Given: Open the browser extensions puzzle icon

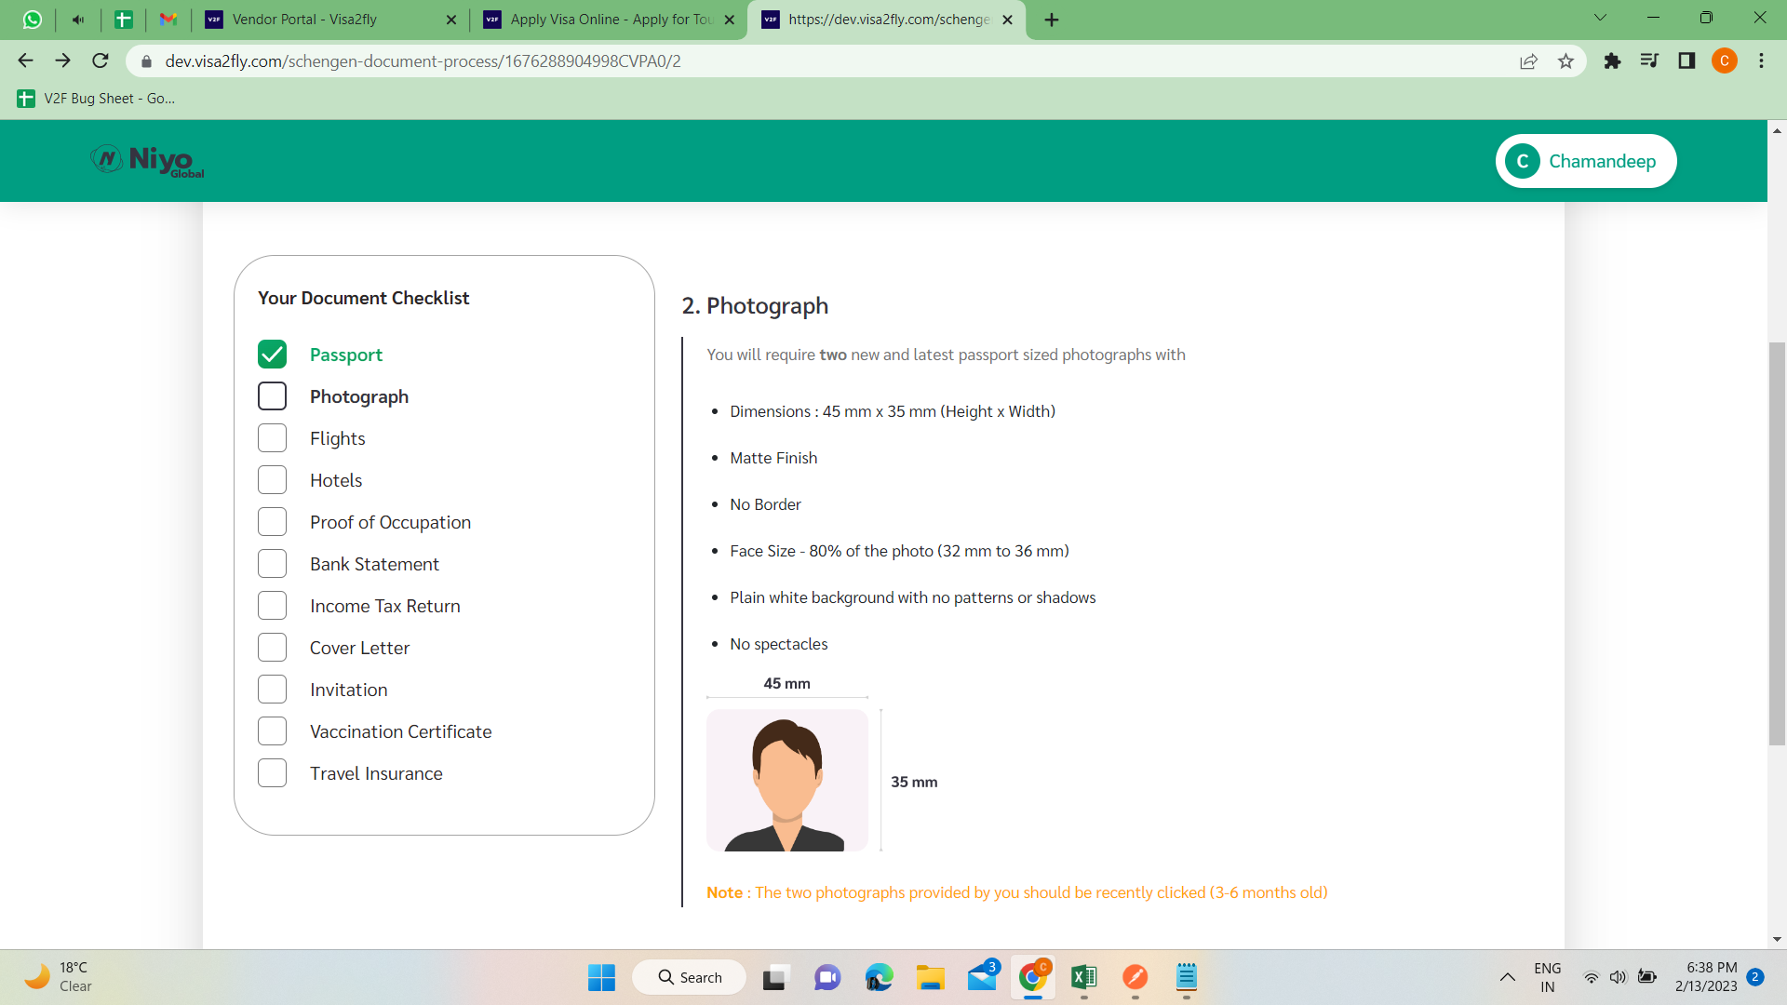Looking at the screenshot, I should (1612, 61).
